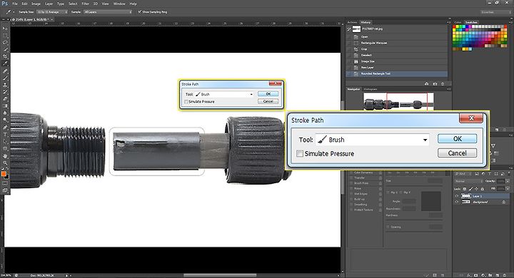
Task: Select the Hand tool
Action: click(5, 156)
